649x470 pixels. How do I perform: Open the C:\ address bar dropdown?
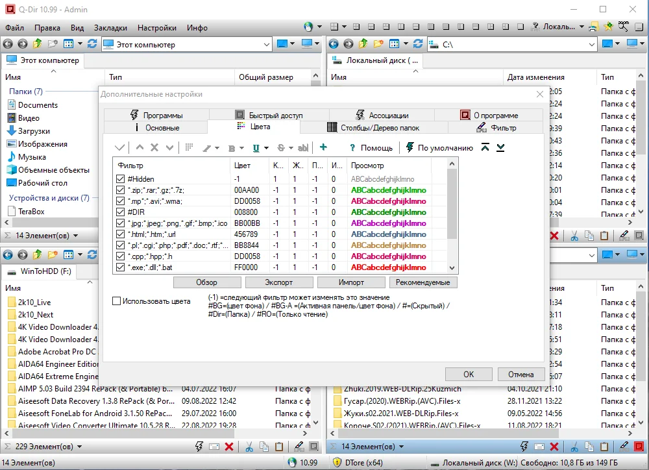click(x=592, y=44)
